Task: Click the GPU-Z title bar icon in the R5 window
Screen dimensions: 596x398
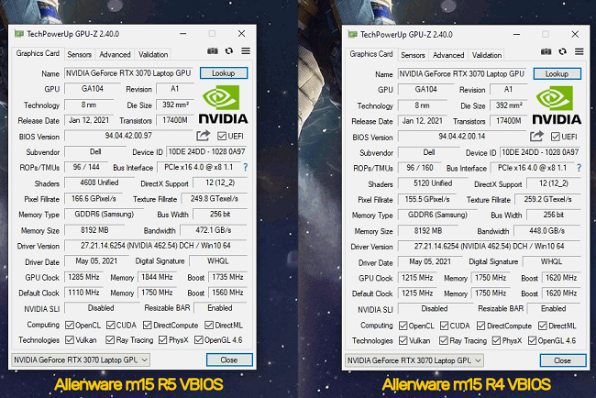Action: pyautogui.click(x=18, y=34)
